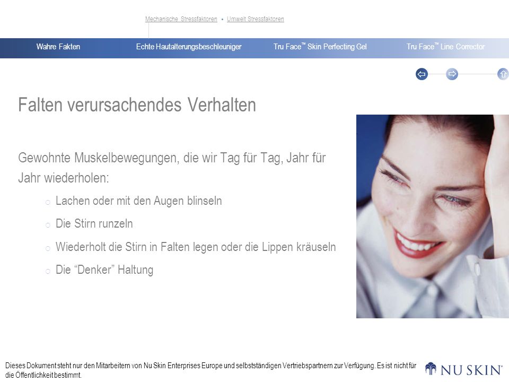Click the bullet Lachen oder mit den Augen blinseln

point(138,201)
